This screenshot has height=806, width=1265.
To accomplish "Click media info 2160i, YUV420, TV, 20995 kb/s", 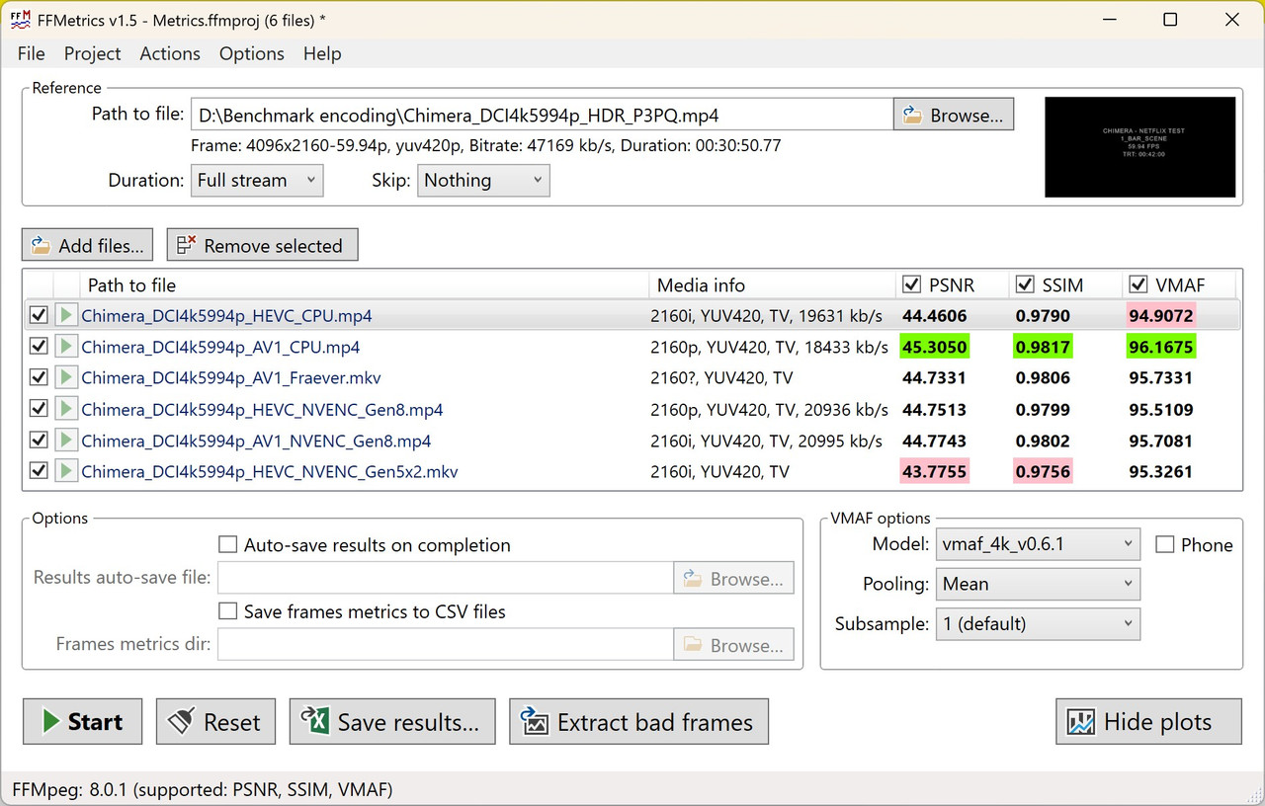I will 766,442.
